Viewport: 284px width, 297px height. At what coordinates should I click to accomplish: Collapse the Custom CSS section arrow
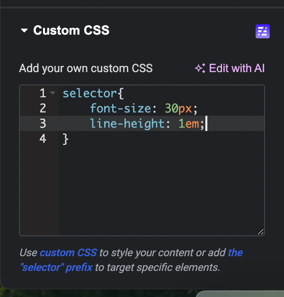click(x=25, y=31)
